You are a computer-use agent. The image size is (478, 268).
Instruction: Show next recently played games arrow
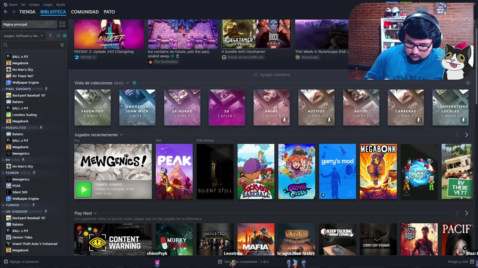466,135
